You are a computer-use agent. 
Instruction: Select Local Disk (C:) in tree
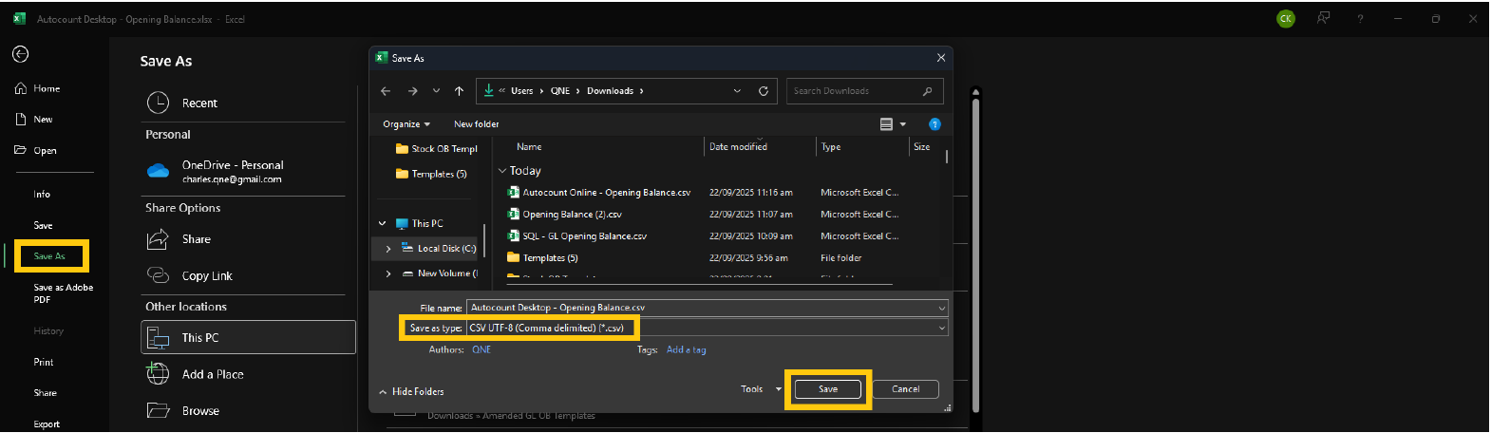coord(439,249)
